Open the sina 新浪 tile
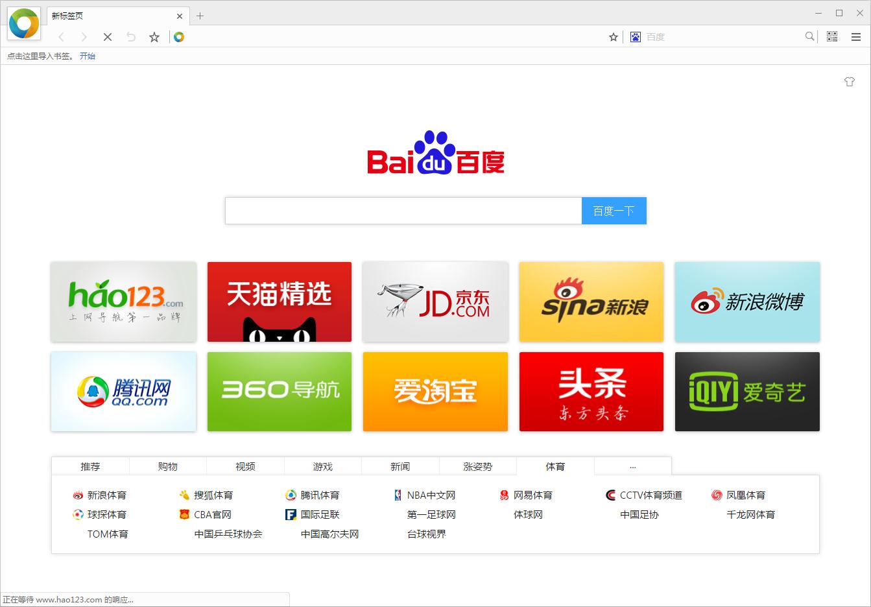 coord(591,302)
